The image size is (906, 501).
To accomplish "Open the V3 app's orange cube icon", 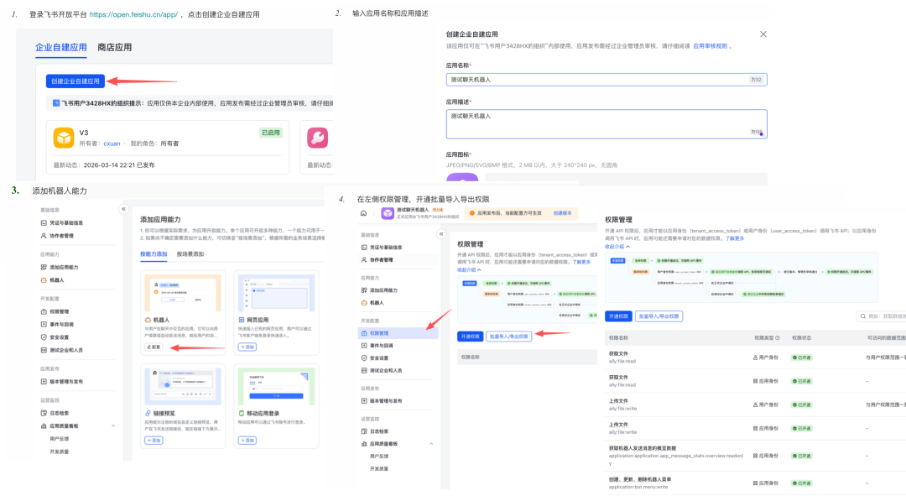I will pyautogui.click(x=64, y=138).
